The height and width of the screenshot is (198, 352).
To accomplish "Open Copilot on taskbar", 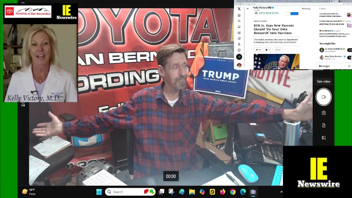I will [x=202, y=192].
